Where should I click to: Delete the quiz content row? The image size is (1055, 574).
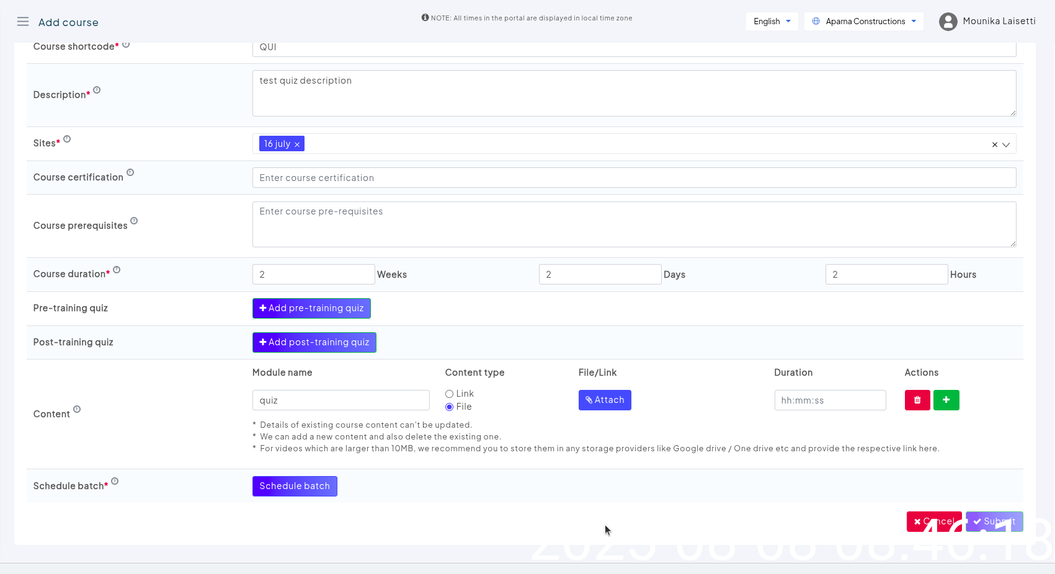tap(917, 400)
